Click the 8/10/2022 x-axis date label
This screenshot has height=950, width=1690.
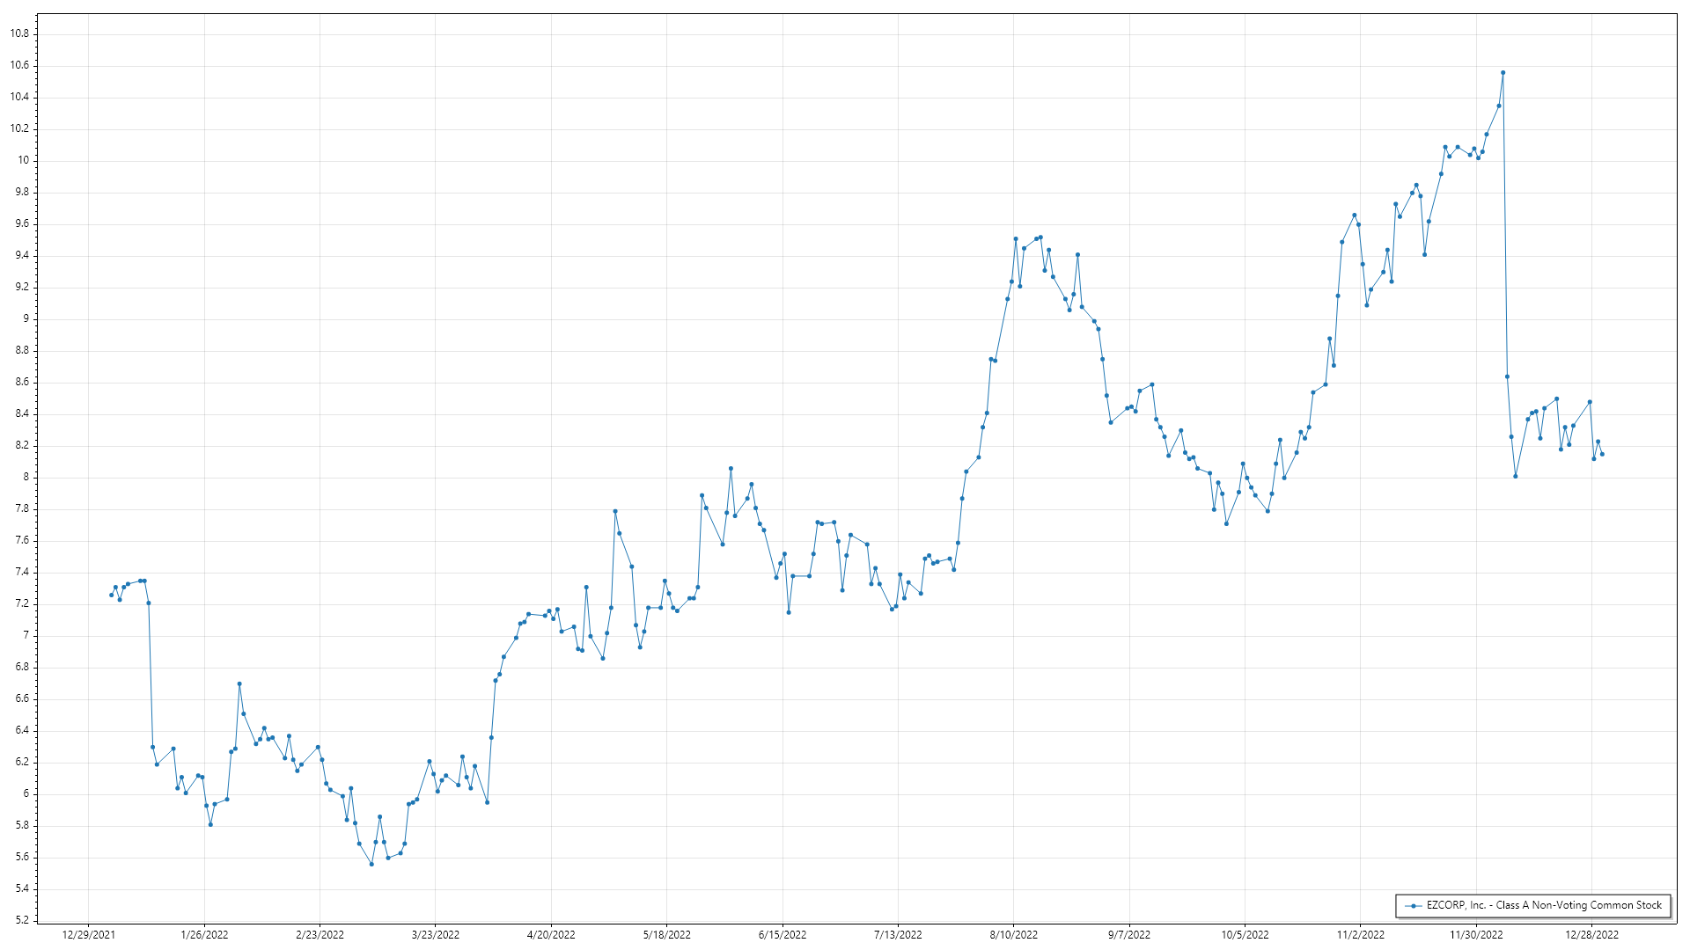coord(1014,935)
